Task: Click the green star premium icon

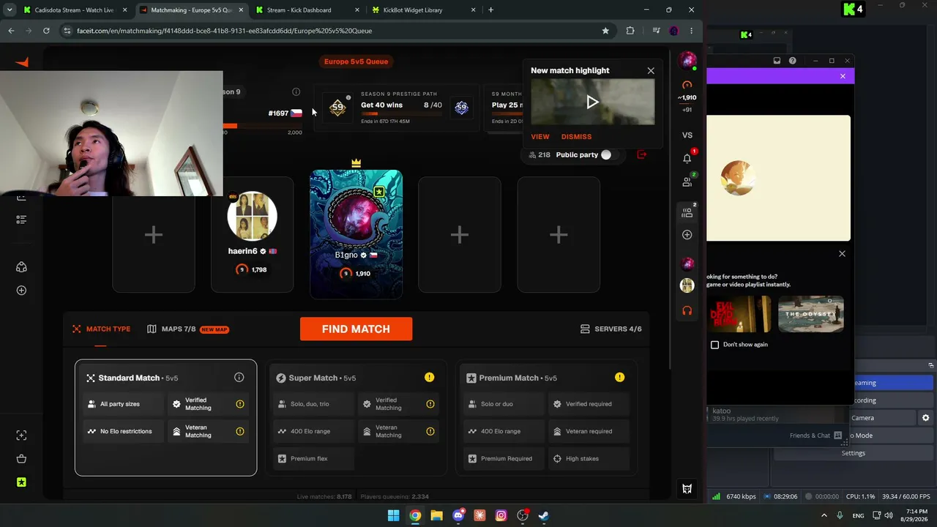Action: click(21, 482)
